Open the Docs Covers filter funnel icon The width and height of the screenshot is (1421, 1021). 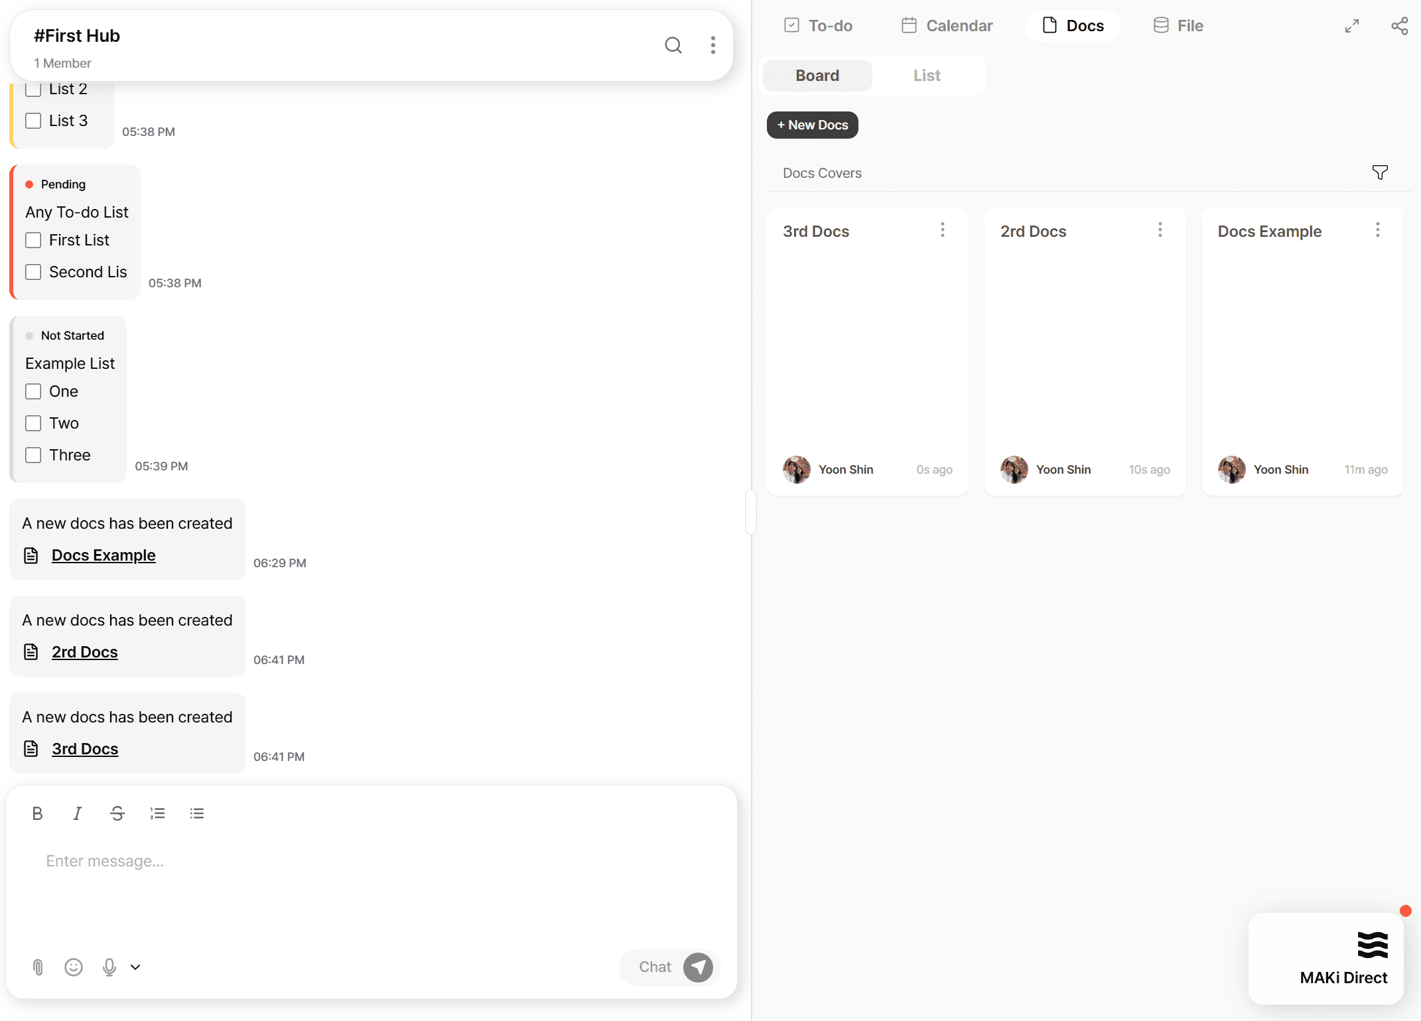(1379, 172)
